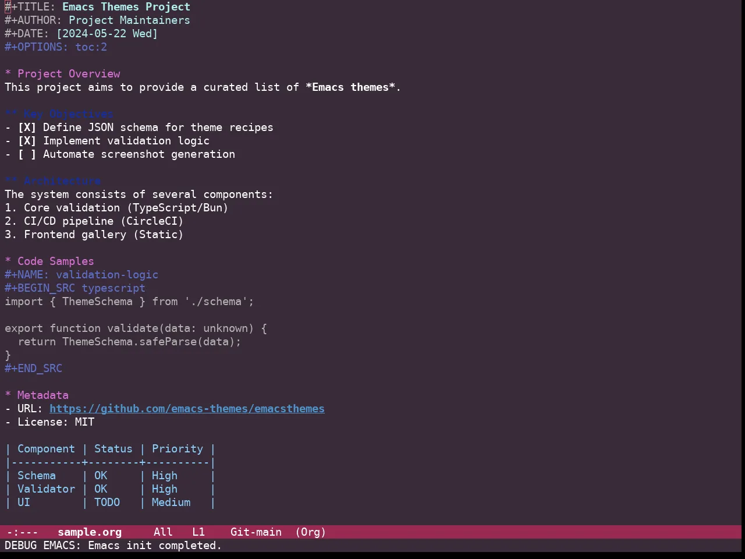
Task: Click the '#+OPTIONS: toc:2' line
Action: coord(56,47)
